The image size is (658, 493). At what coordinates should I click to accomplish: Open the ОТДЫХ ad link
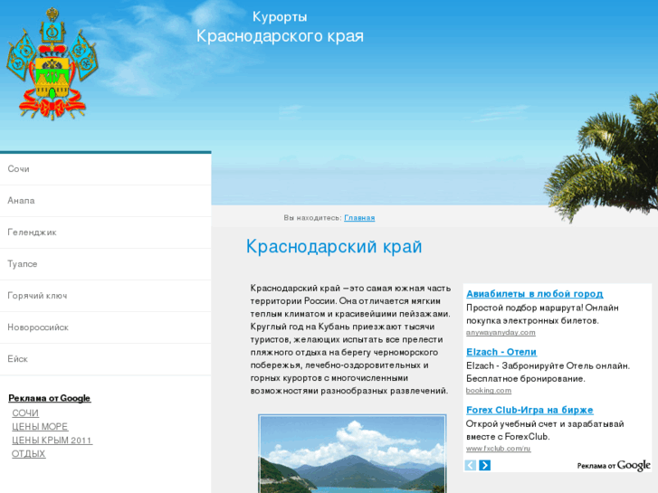29,453
